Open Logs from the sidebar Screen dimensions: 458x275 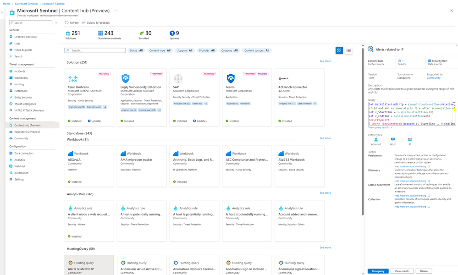[17, 43]
